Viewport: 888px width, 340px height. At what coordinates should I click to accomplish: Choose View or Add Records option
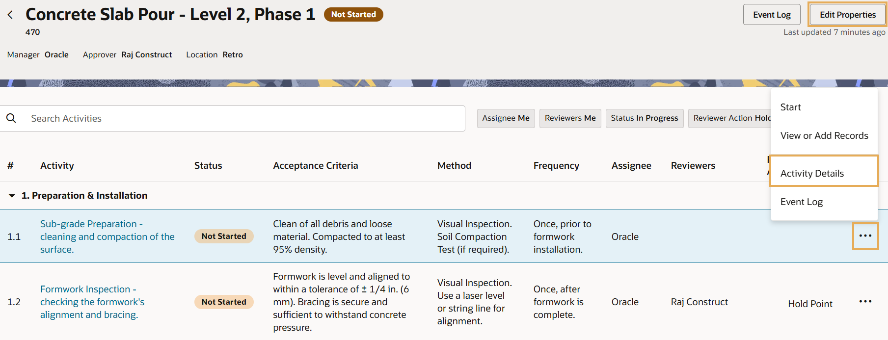coord(824,136)
